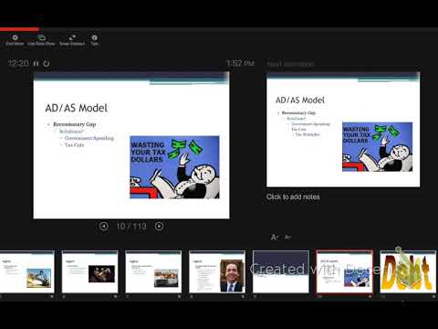Open the slide thumbnail with man in suit
This screenshot has height=329, width=438.
pyautogui.click(x=217, y=272)
